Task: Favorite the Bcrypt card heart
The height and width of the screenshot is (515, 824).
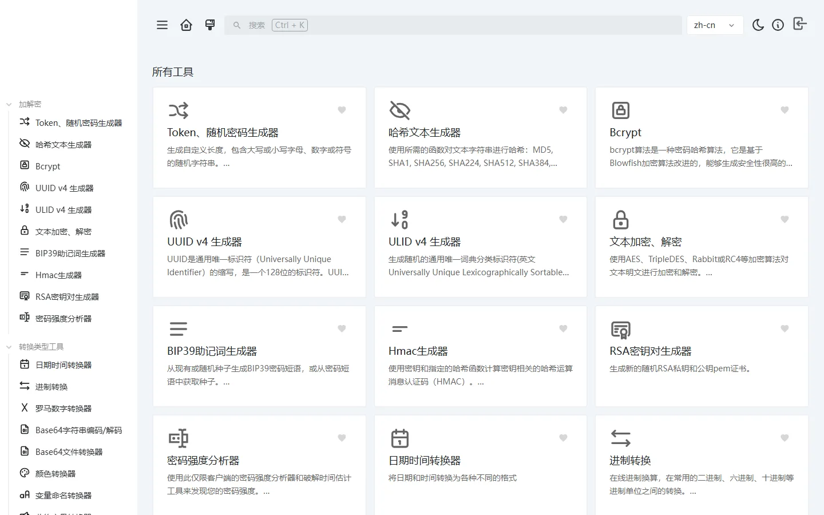Action: click(x=785, y=110)
